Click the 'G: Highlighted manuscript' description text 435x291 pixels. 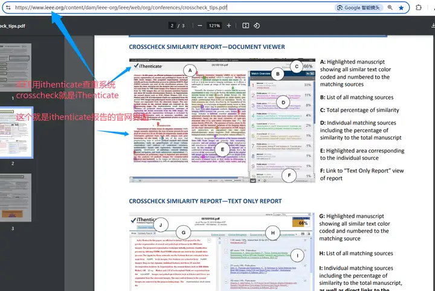click(355, 227)
